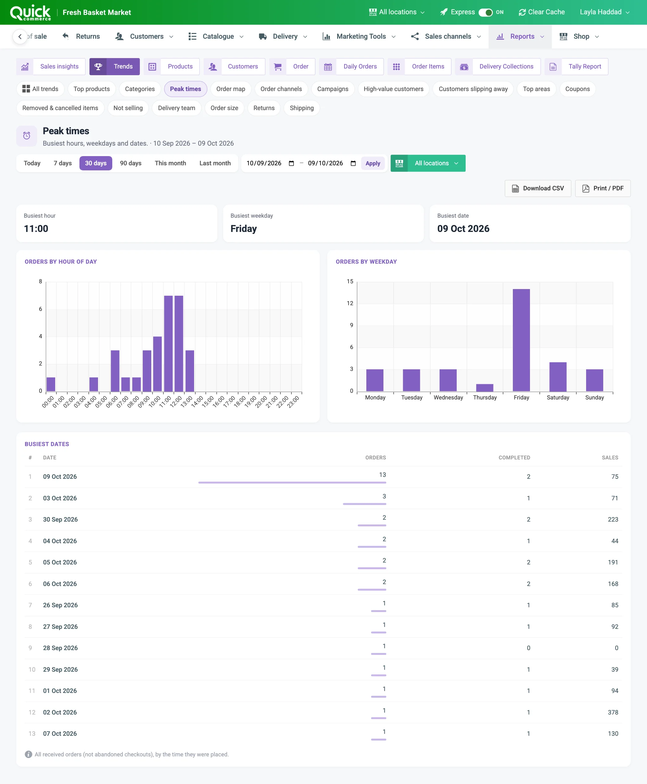Select the 7 days range
Image resolution: width=647 pixels, height=784 pixels.
pos(62,163)
